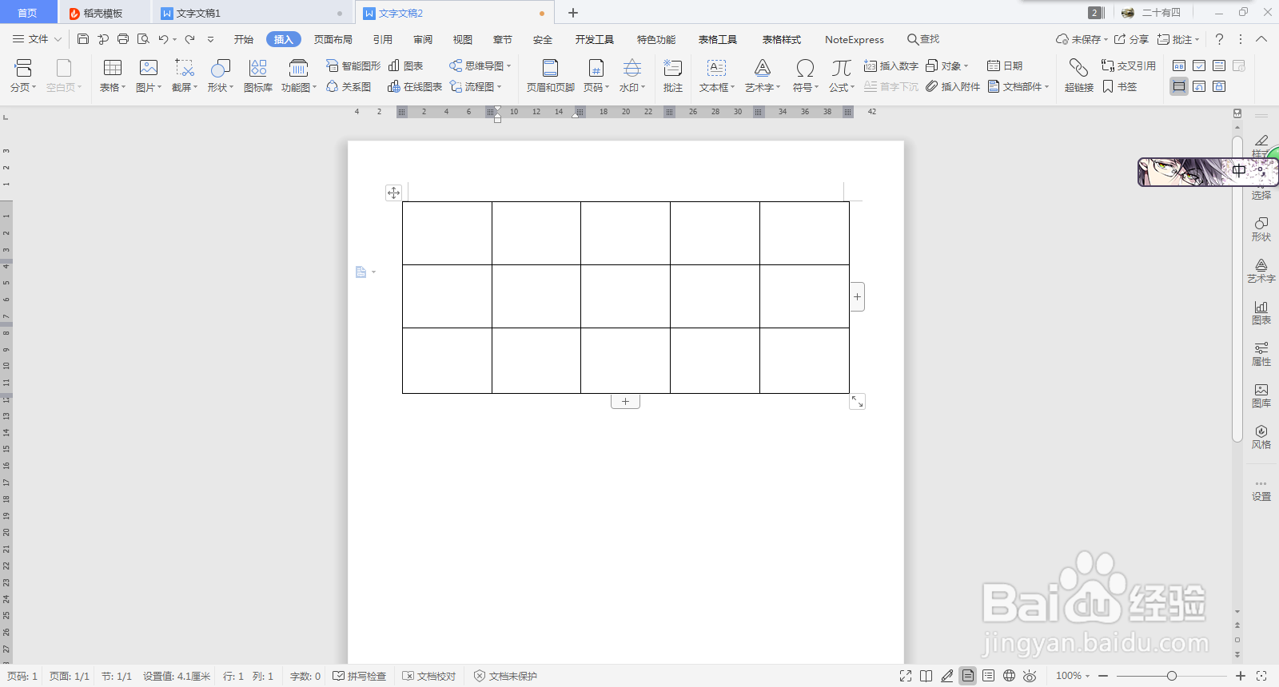
Task: Open the 表格工具 table tools tab
Action: [718, 39]
